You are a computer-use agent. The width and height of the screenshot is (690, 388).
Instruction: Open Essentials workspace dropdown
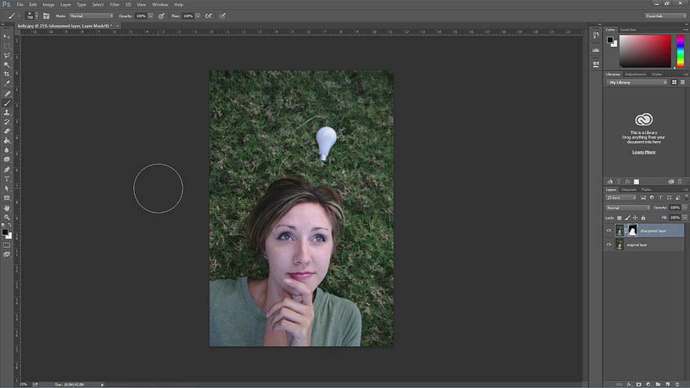point(666,16)
